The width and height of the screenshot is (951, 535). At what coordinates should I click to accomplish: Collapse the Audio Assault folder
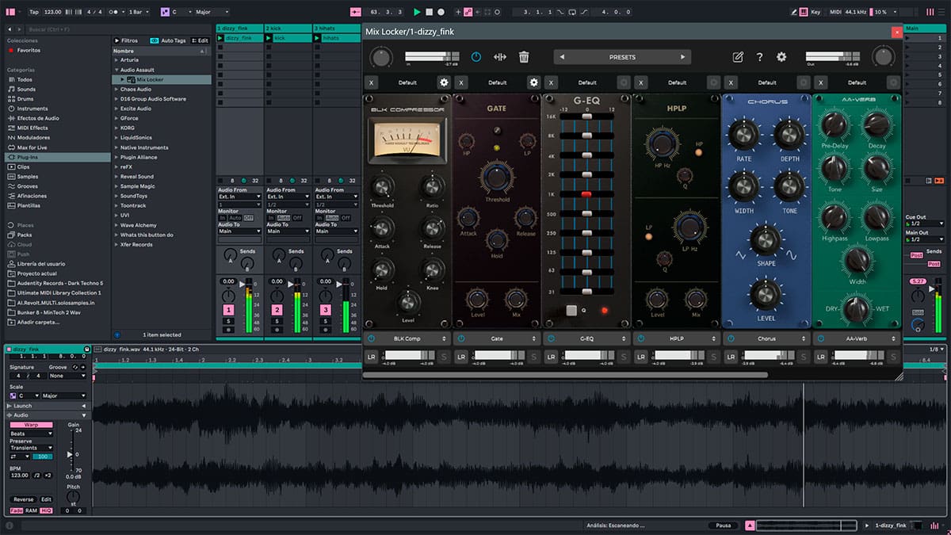click(116, 70)
